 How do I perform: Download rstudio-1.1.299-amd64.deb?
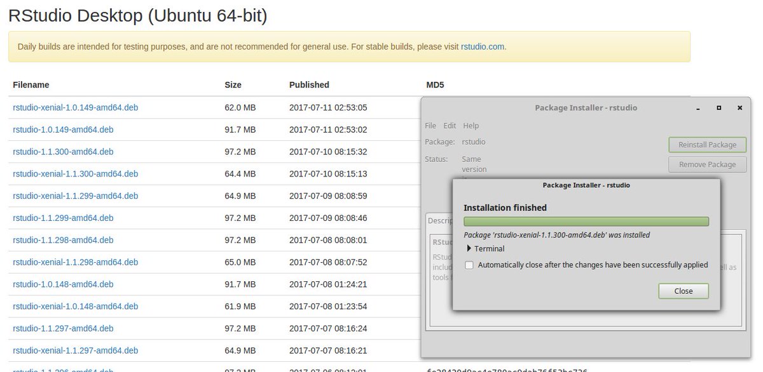click(63, 218)
